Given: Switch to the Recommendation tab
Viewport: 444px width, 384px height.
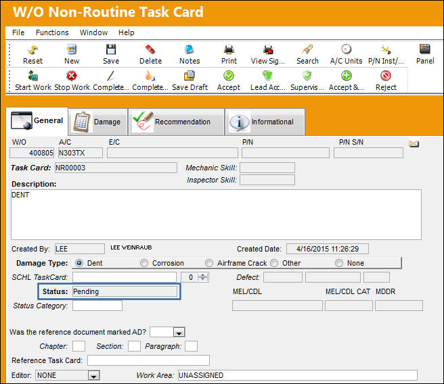Looking at the screenshot, I should (x=176, y=122).
